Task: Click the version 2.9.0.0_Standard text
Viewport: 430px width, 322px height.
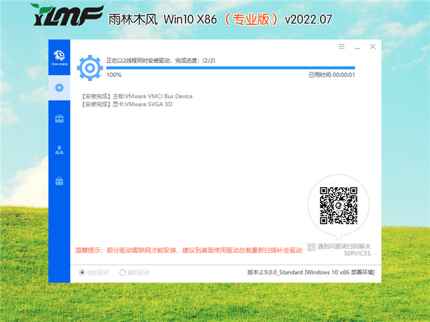Action: click(311, 272)
